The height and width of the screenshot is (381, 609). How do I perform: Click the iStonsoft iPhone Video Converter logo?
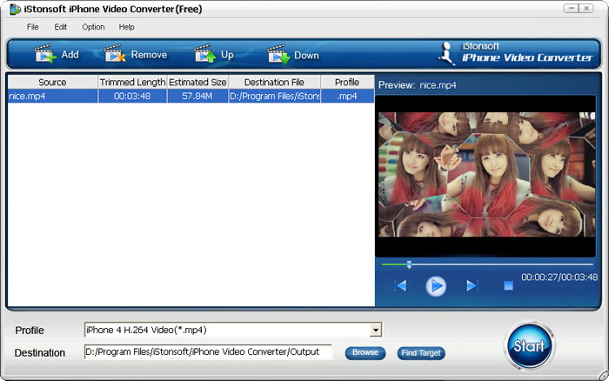[x=515, y=53]
